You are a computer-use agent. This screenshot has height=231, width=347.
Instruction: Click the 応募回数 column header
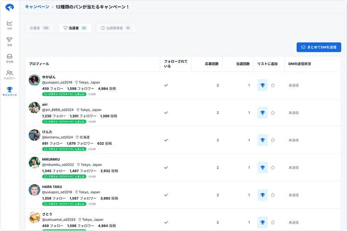tap(212, 64)
